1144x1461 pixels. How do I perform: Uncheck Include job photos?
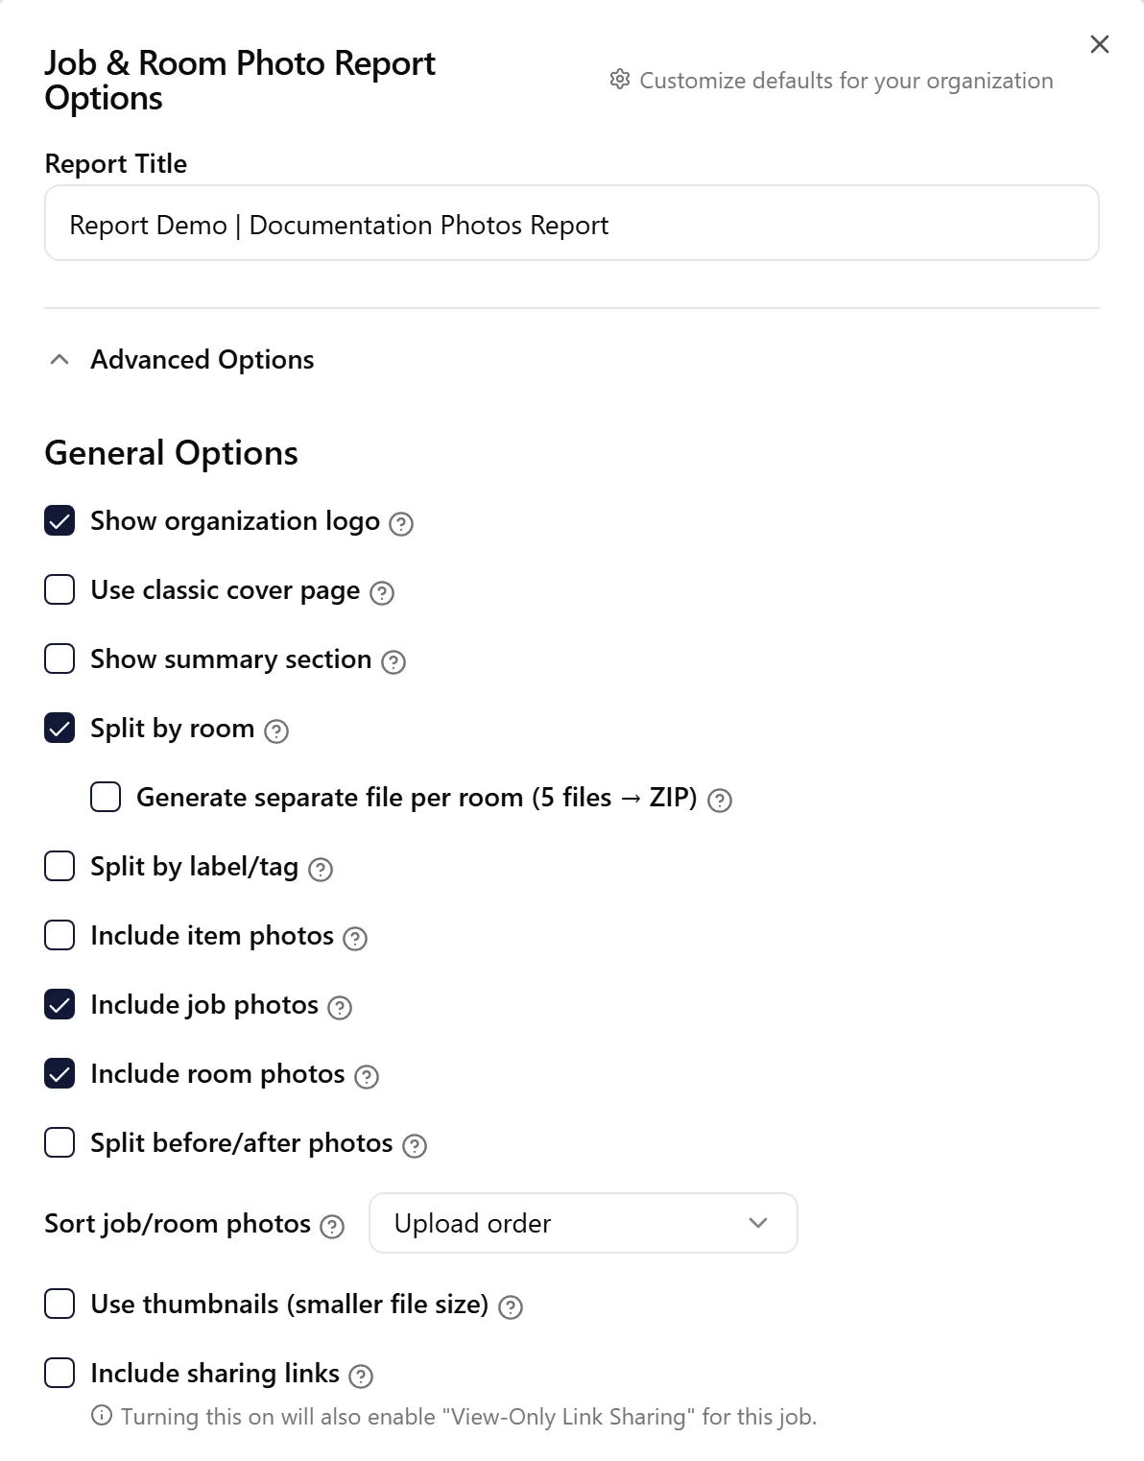[x=60, y=1004]
